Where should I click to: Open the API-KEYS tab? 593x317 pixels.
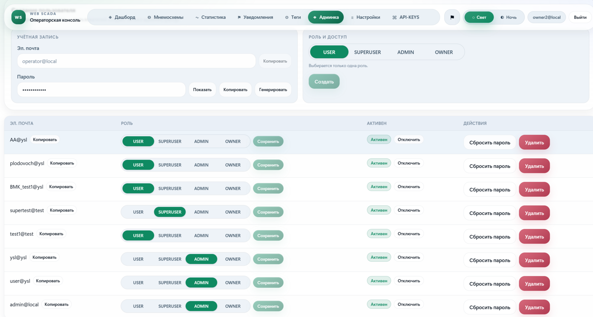(406, 17)
